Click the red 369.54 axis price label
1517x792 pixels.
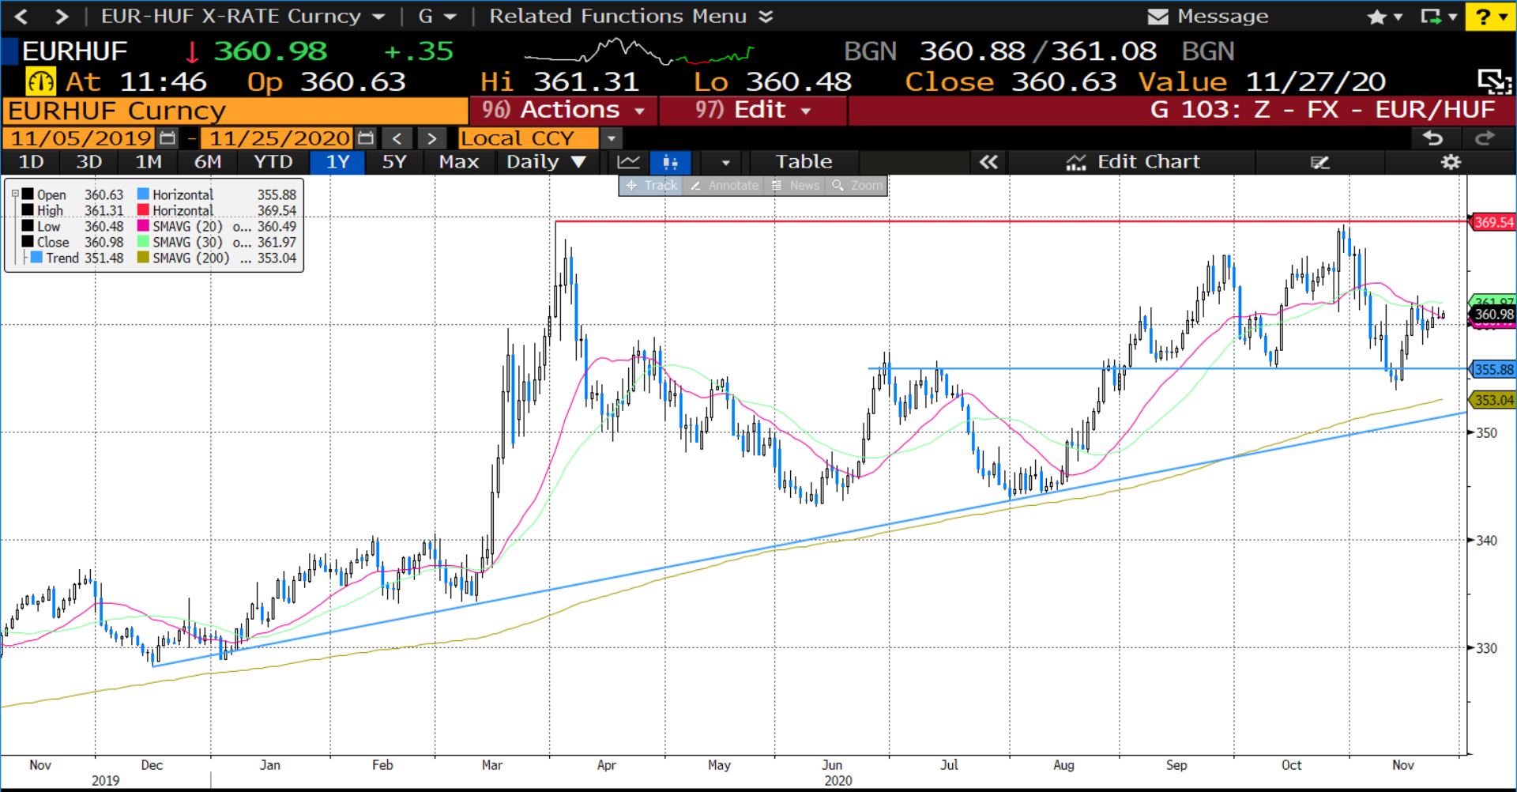point(1493,222)
